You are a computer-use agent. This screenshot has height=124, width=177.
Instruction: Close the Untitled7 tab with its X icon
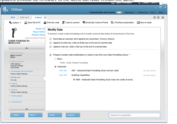pyautogui.click(x=45, y=17)
